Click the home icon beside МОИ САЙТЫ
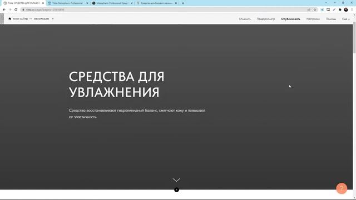The image size is (356, 200). (9, 19)
